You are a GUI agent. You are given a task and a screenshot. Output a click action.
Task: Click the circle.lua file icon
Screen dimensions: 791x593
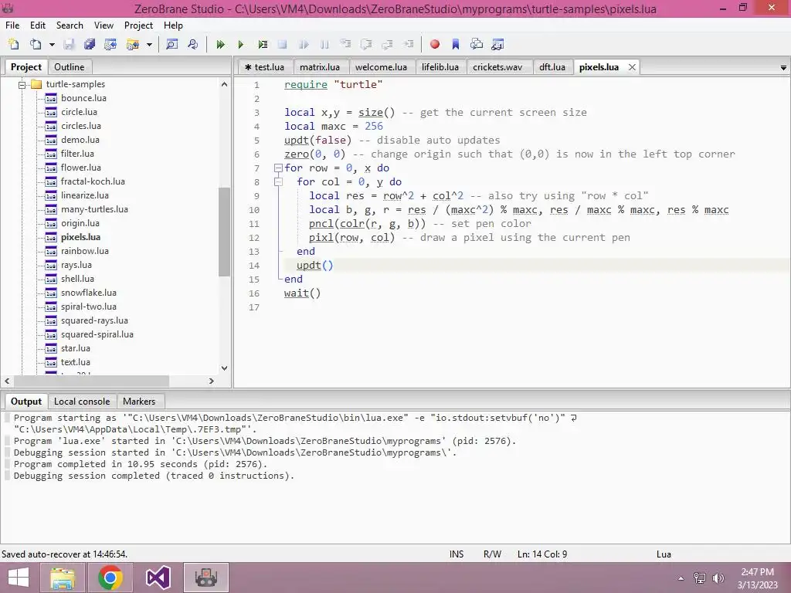tap(51, 112)
